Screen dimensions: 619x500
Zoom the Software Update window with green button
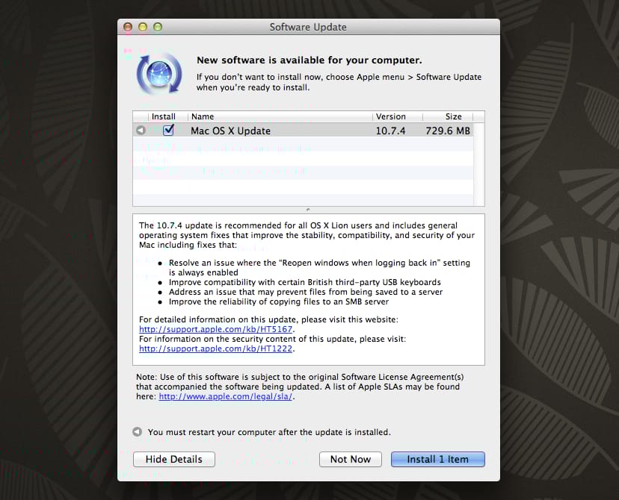[x=158, y=27]
